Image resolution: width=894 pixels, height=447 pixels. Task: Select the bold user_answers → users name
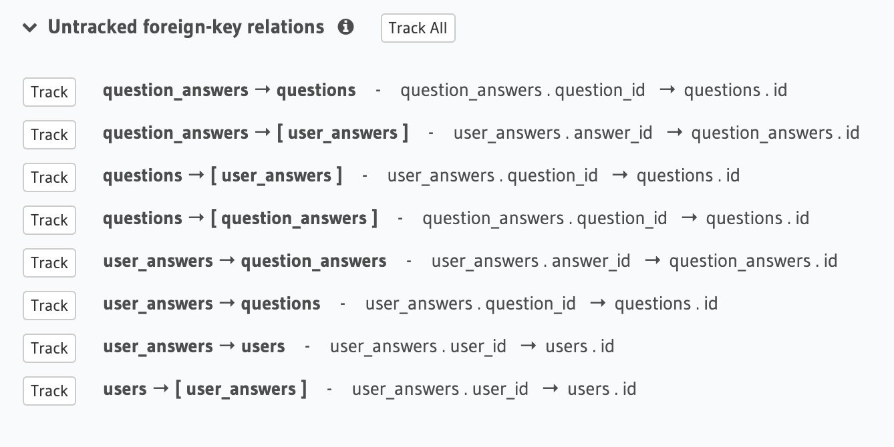coord(194,346)
